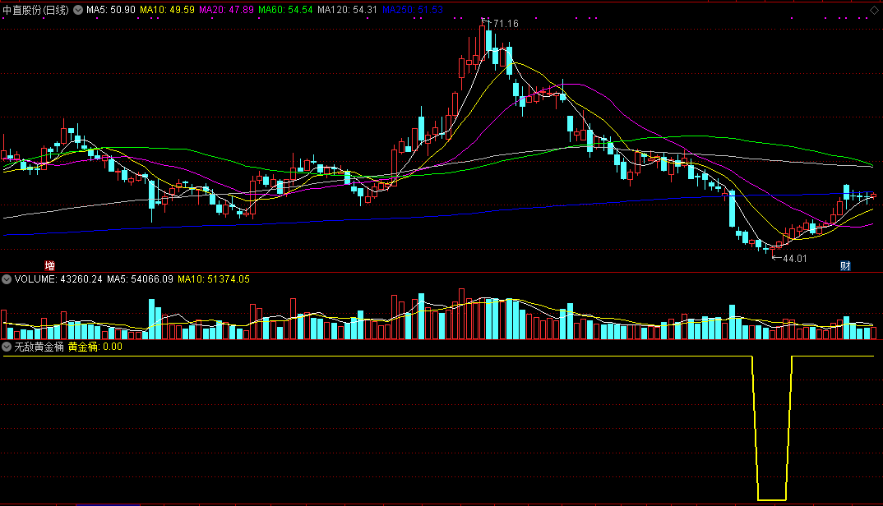The width and height of the screenshot is (883, 506).
Task: Open the 无敌黄金桶 indicator dropdown arrow
Action: coord(7,347)
